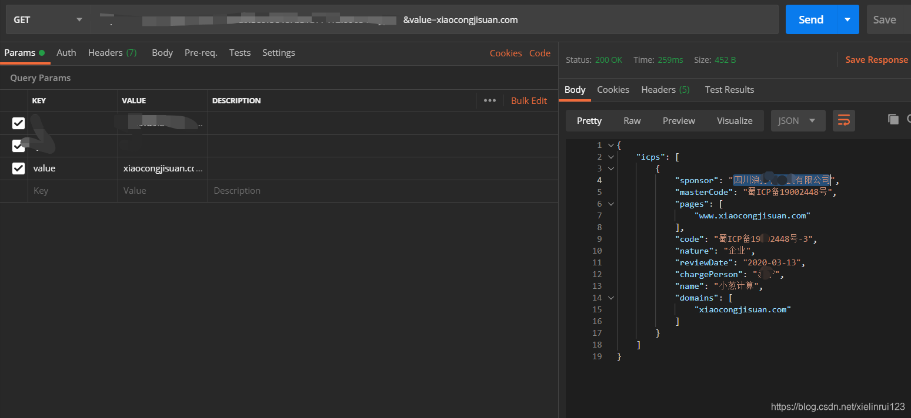Collapse the "domains" array at line 14

click(x=611, y=298)
